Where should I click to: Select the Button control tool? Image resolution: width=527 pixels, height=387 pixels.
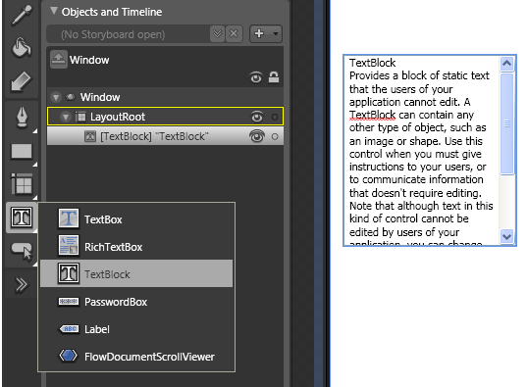pos(22,251)
